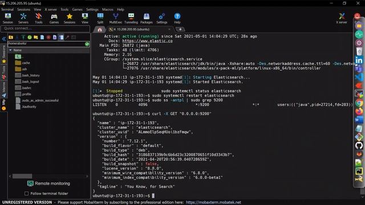The image size is (365, 205).
Task: Open the Tools toolbar icon
Action: [39, 18]
